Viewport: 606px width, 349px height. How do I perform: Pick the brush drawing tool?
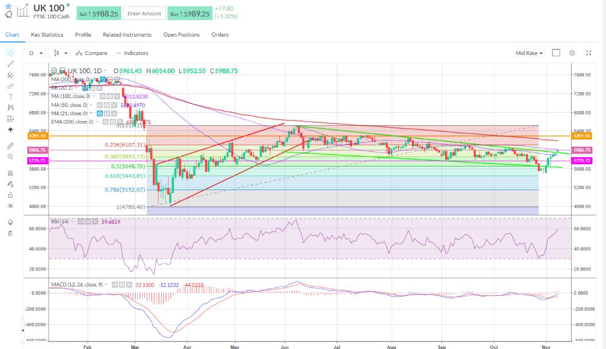coord(11,86)
